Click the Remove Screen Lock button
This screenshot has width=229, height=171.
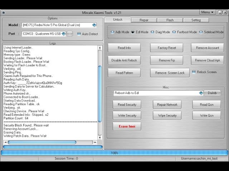pos(170,73)
